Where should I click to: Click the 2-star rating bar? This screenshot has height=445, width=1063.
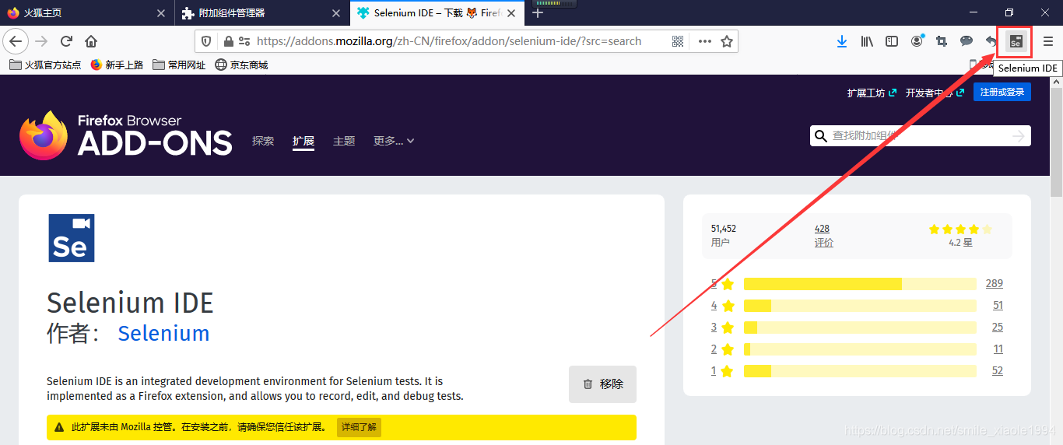[x=860, y=349]
